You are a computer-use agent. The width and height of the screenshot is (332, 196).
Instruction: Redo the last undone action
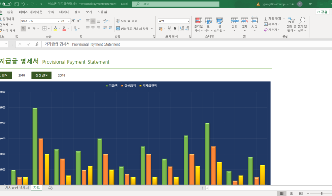pos(32,4)
